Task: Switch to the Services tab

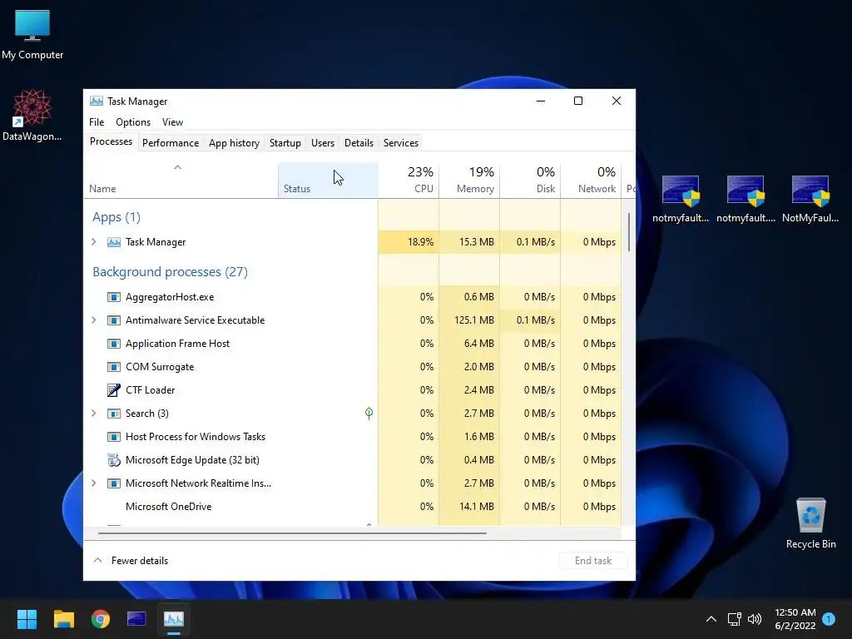Action: (x=401, y=143)
